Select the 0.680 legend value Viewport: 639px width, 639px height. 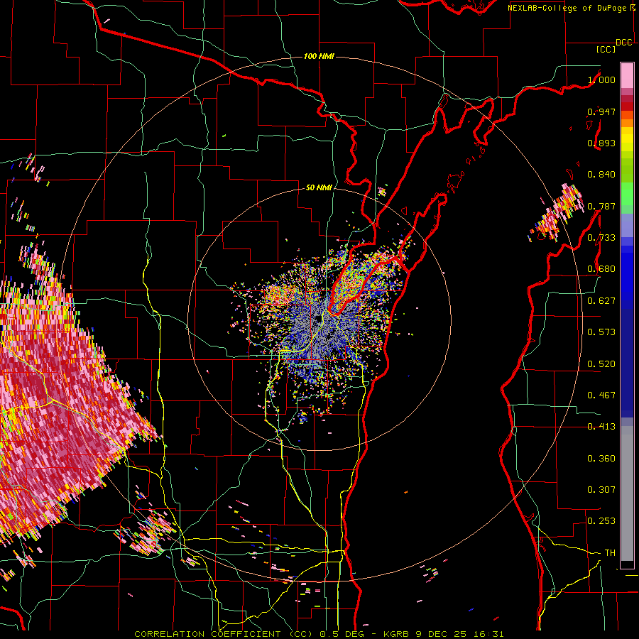pyautogui.click(x=601, y=269)
